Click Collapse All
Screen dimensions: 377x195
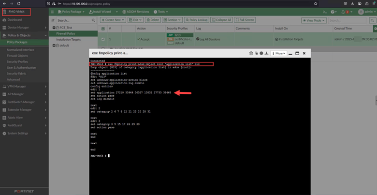pos(221,20)
